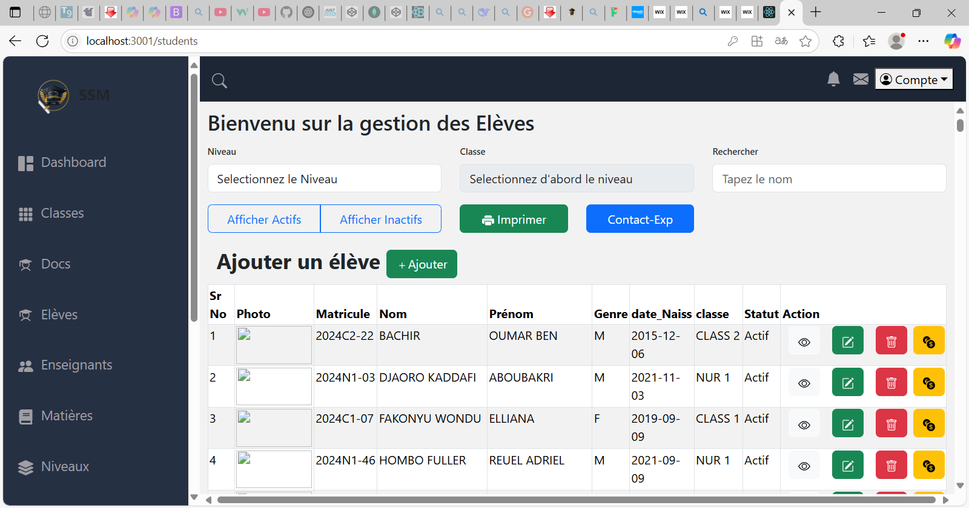Viewport: 969px width, 508px height.
Task: Open payments for DJAORO KADDAFI
Action: point(929,383)
